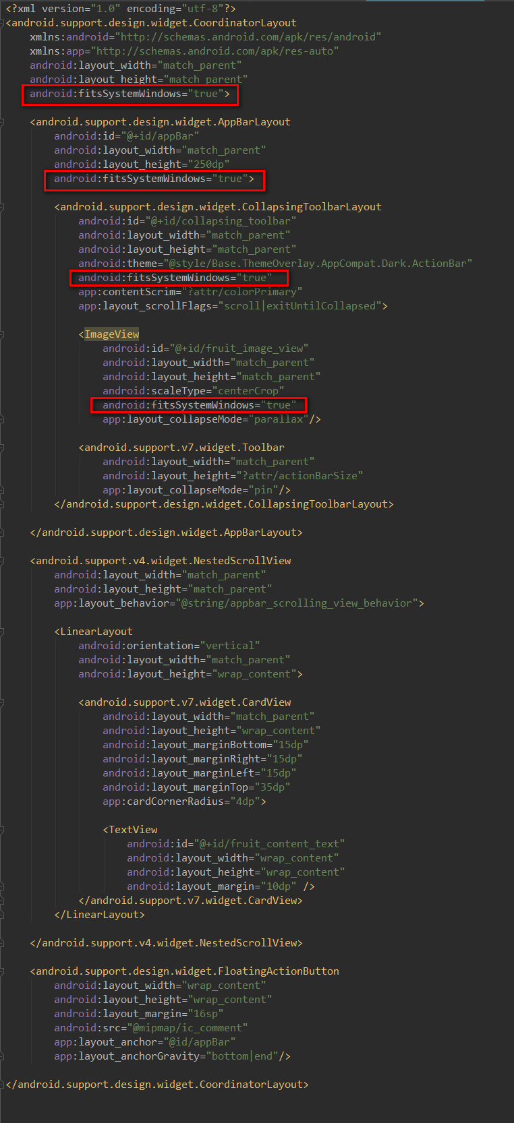Click orientation="vertical" attribute
This screenshot has height=1123, width=514.
click(x=169, y=646)
